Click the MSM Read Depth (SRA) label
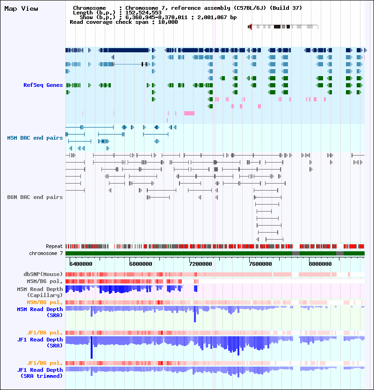The image size is (374, 390). point(40,312)
